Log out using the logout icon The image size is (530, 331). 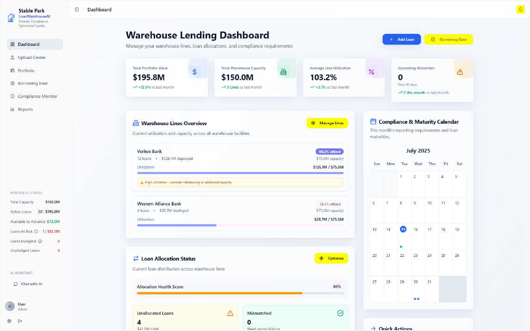click(19, 320)
